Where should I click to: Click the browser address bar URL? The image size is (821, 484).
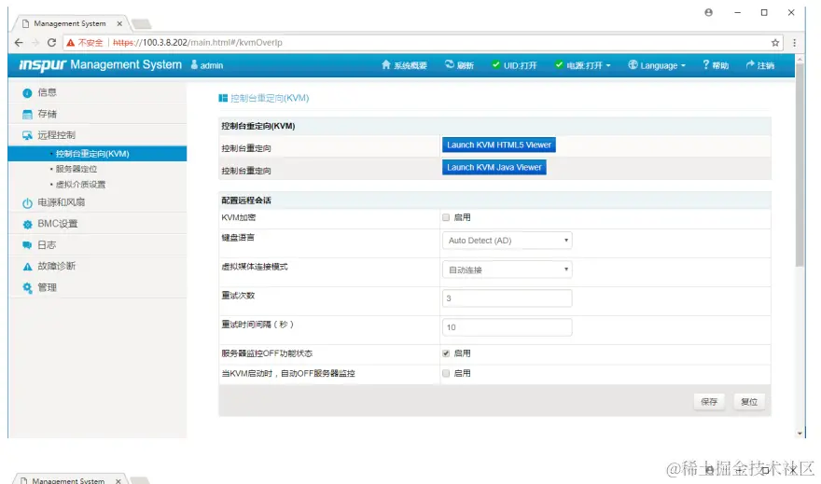pos(198,42)
